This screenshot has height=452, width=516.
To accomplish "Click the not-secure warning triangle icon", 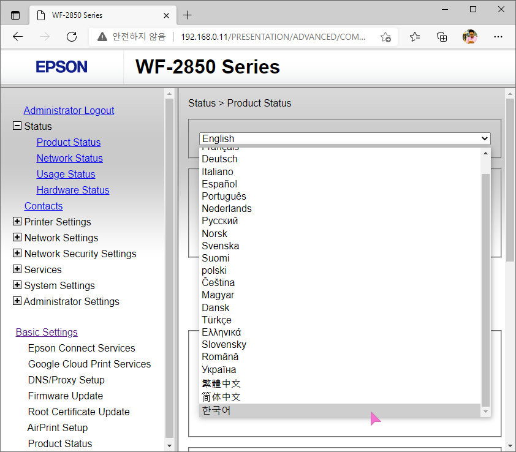I will [102, 37].
